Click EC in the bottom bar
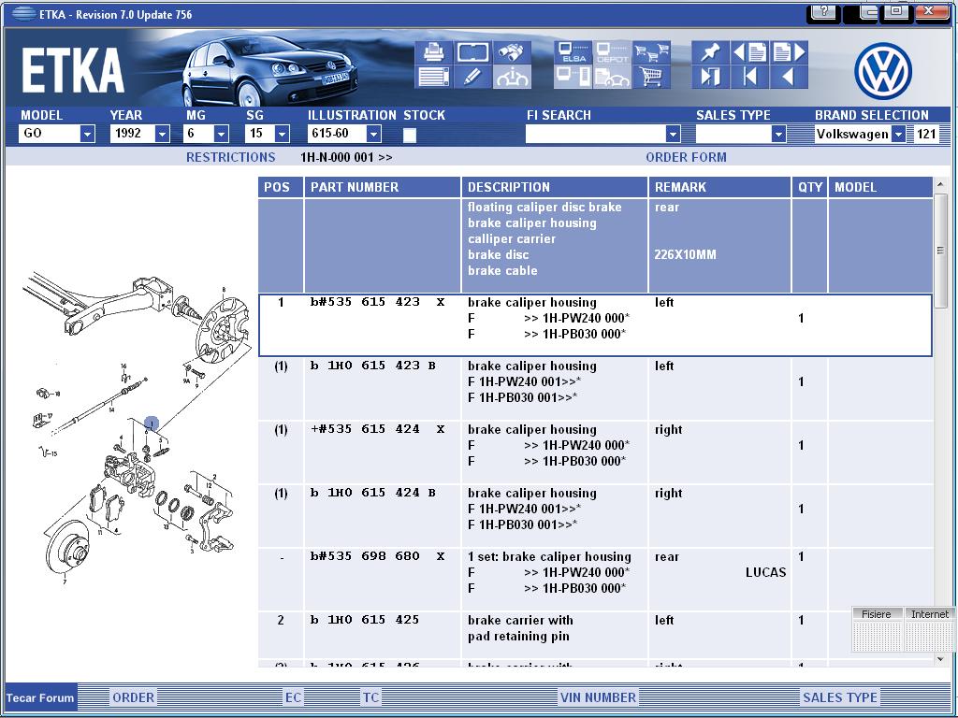This screenshot has width=958, height=718. pos(293,697)
